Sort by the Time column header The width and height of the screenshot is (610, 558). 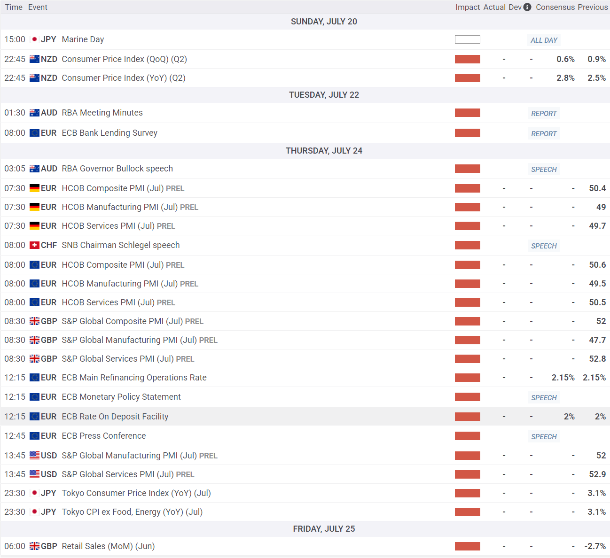pos(14,7)
